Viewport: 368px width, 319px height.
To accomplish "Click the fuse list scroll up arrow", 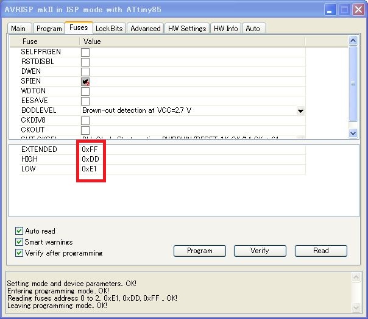I will (353, 41).
